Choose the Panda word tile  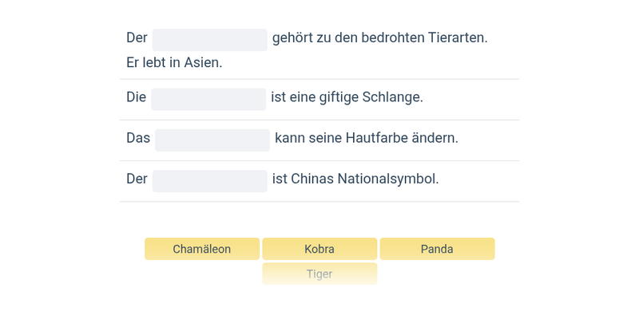click(x=437, y=249)
